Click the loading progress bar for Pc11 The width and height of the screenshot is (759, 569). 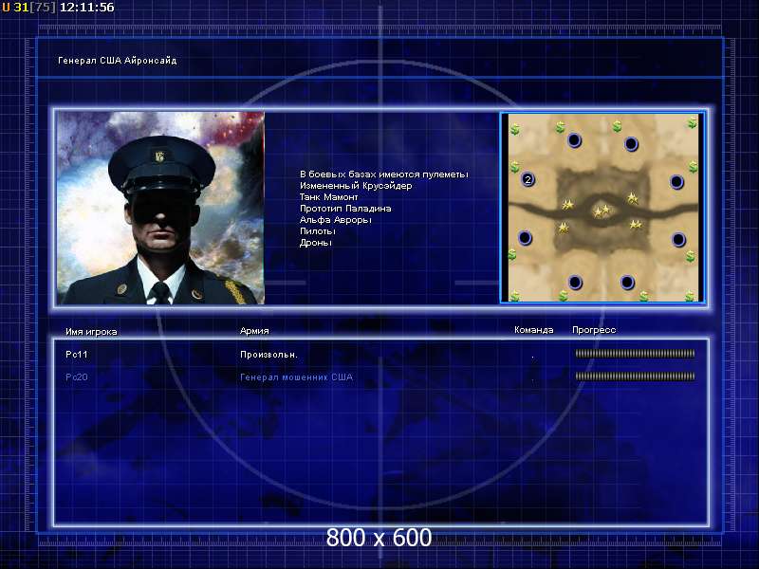tap(635, 354)
